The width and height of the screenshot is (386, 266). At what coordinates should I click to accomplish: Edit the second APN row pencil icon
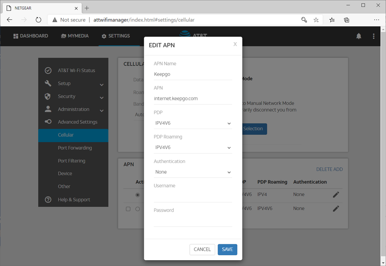coord(336,209)
